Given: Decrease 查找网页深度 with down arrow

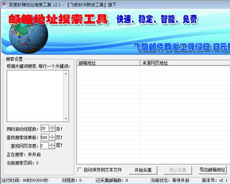Looking at the screenshot, I should point(52,147).
